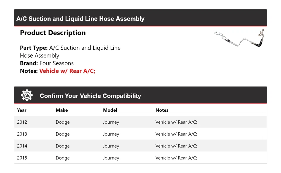The height and width of the screenshot is (173, 281).
Task: Select the 2014 year cell
Action: (22, 146)
